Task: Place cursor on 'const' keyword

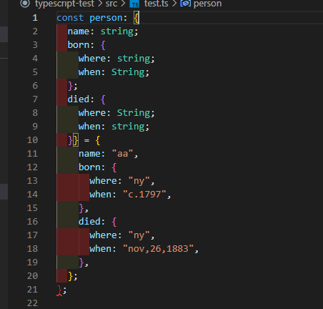Action: pos(70,18)
